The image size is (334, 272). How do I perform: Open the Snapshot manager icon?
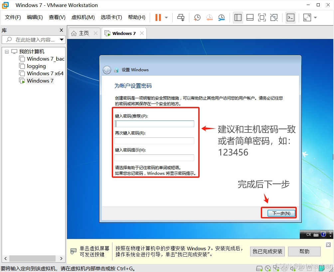[x=222, y=18]
